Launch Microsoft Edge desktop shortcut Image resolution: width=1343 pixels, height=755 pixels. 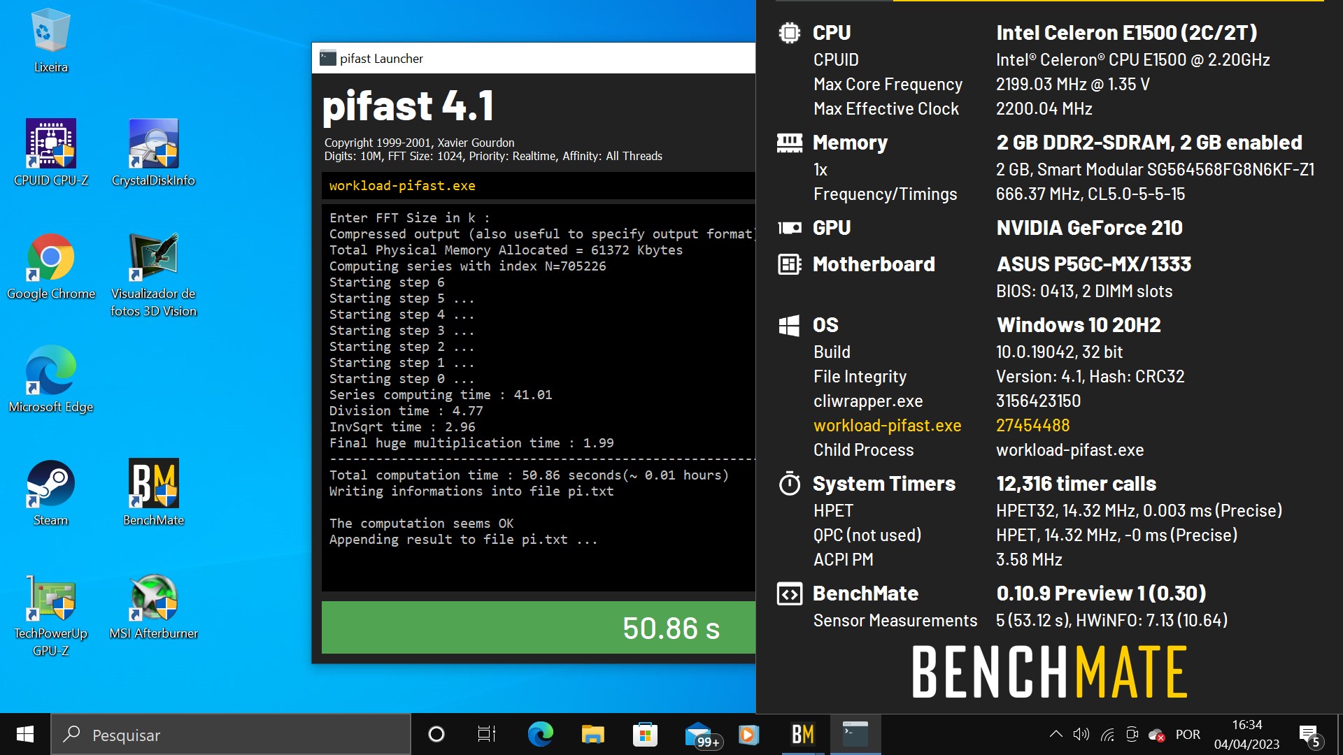coord(50,380)
